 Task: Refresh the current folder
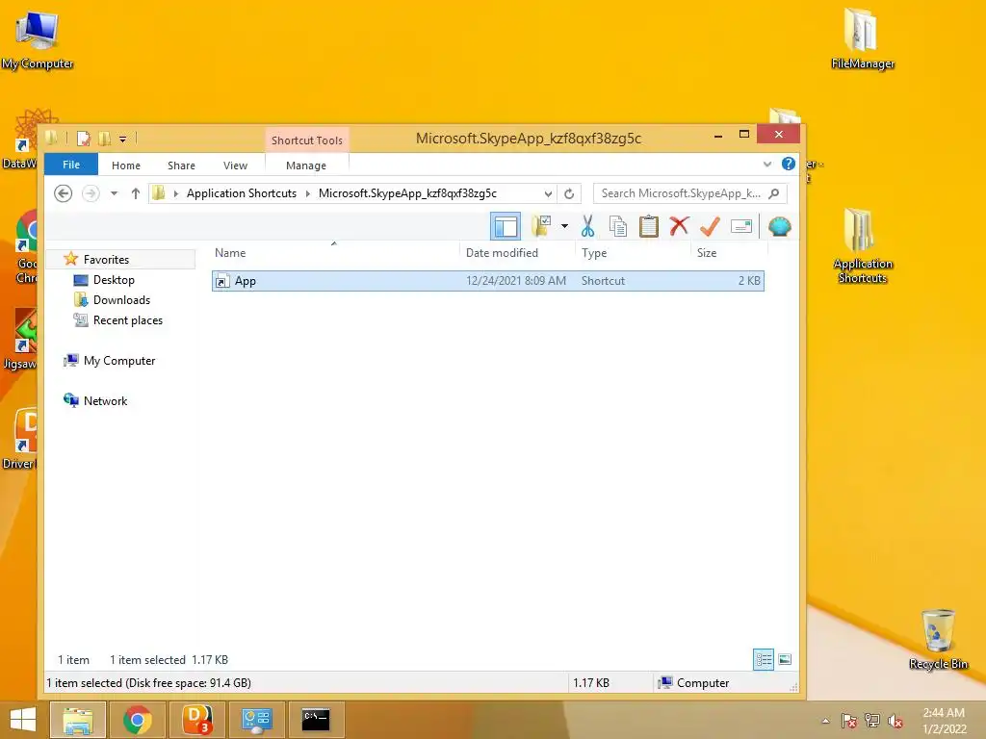point(569,193)
